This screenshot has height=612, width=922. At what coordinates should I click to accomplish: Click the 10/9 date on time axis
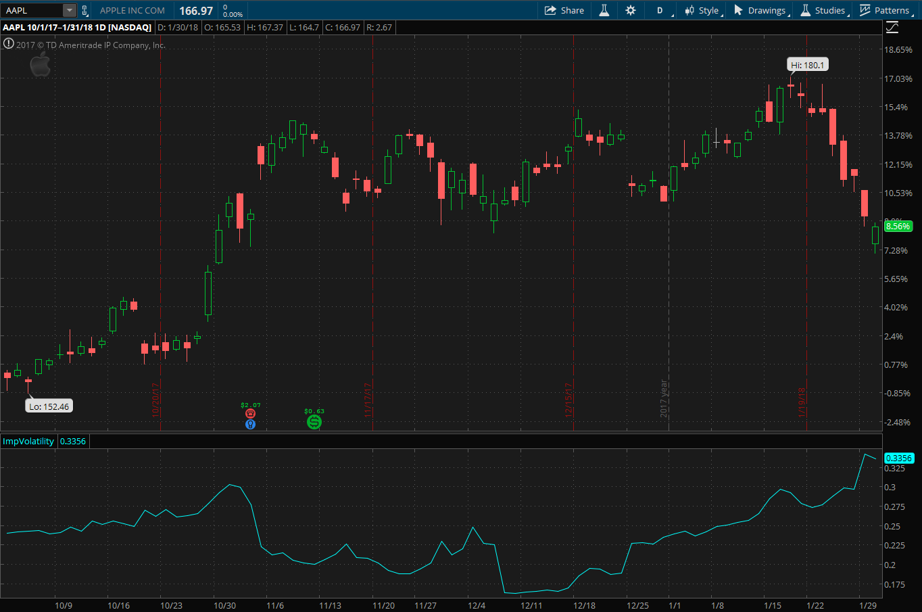pos(64,605)
